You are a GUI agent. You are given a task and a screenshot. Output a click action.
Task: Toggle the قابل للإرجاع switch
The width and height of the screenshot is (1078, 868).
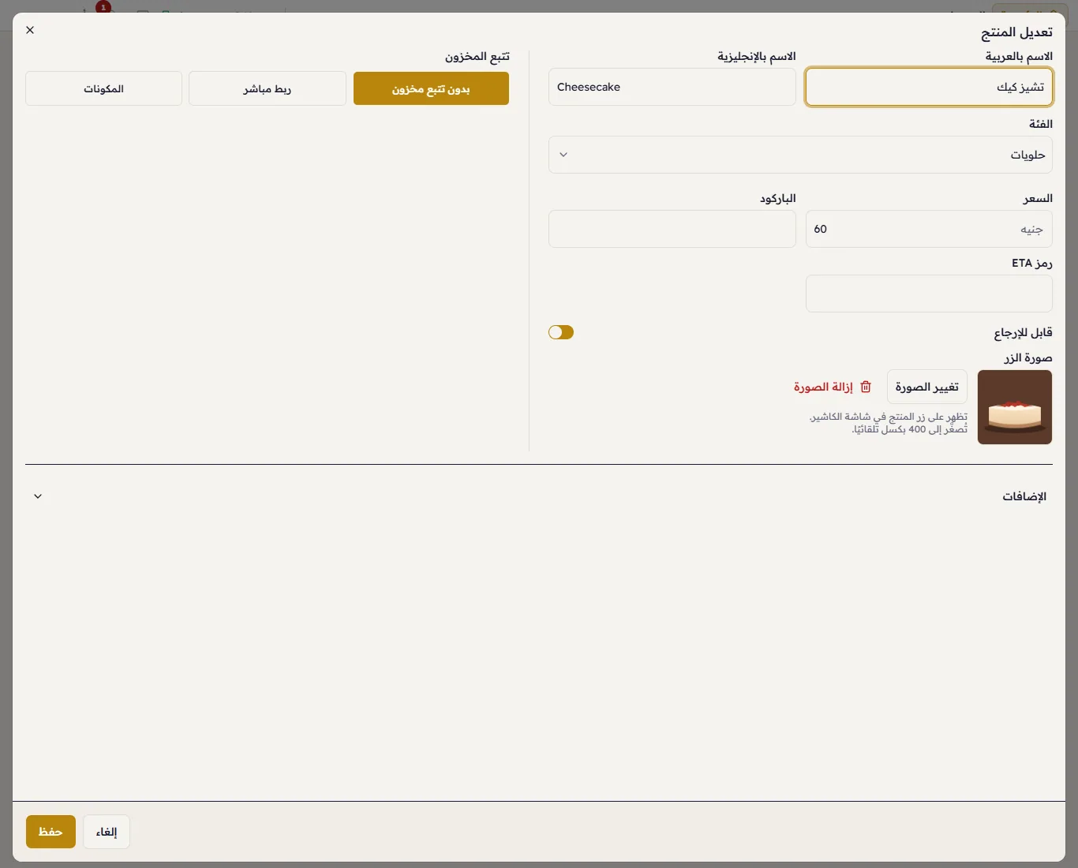561,332
